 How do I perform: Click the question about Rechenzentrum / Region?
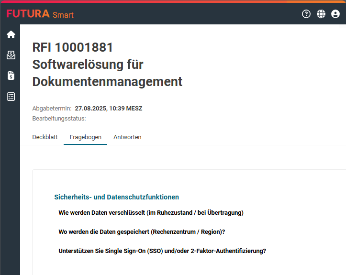point(142,231)
